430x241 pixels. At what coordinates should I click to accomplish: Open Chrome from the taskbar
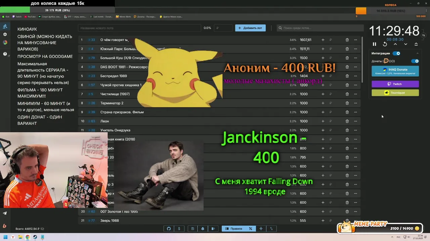point(28,237)
